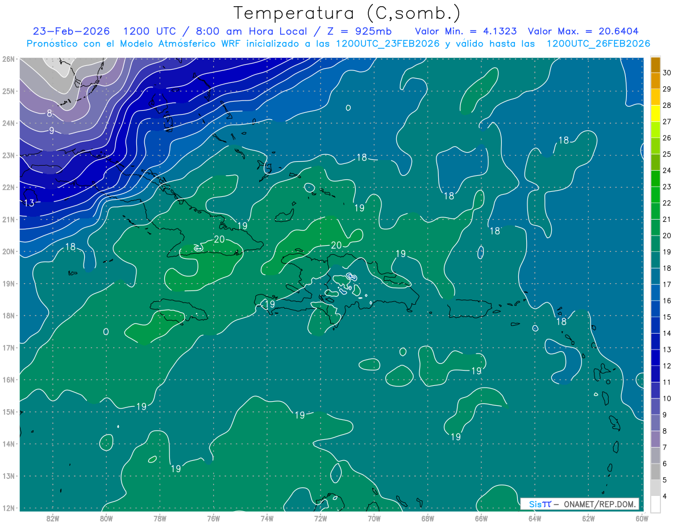
Task: Click the 64W longitude axis label
Action: [x=535, y=518]
